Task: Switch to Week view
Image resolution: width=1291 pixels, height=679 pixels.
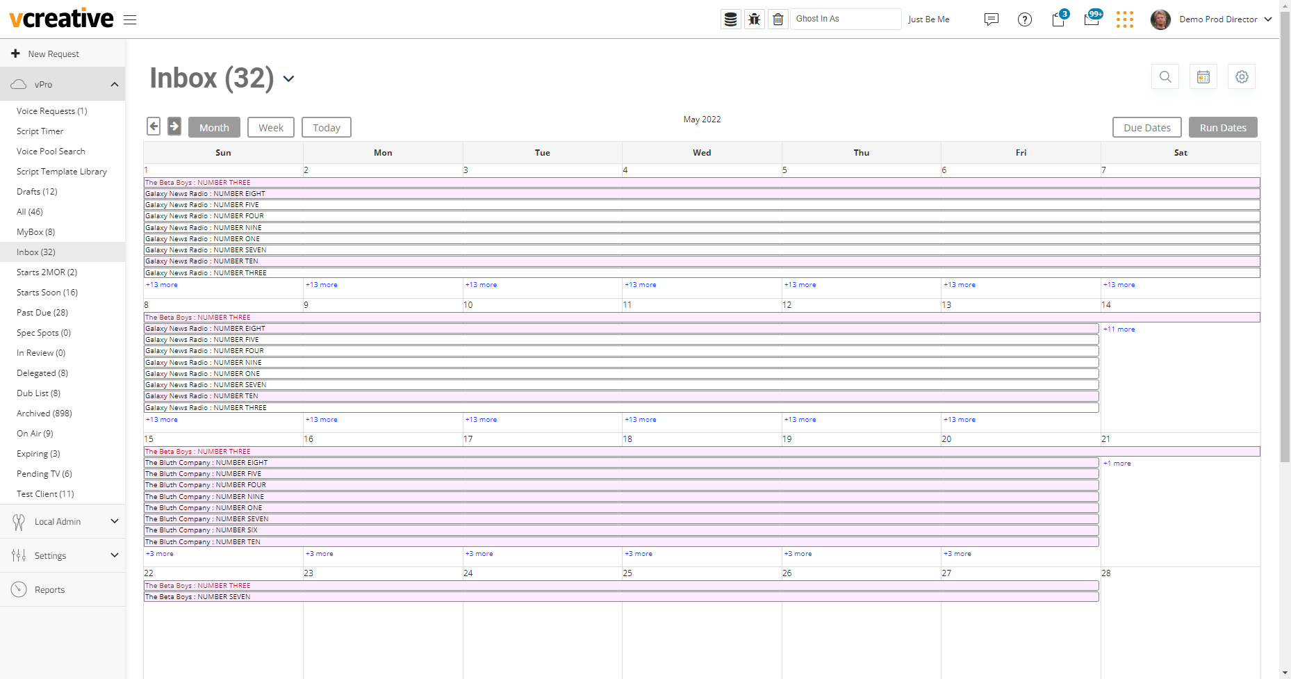Action: click(x=271, y=127)
